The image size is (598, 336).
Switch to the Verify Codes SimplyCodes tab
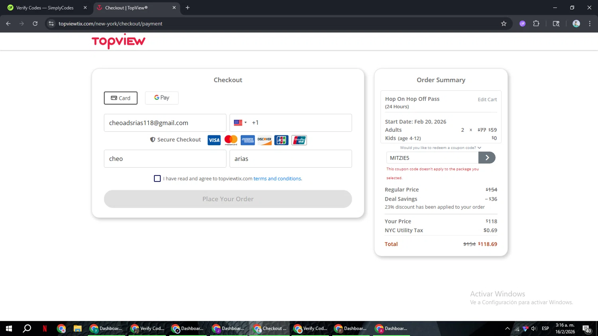[45, 8]
